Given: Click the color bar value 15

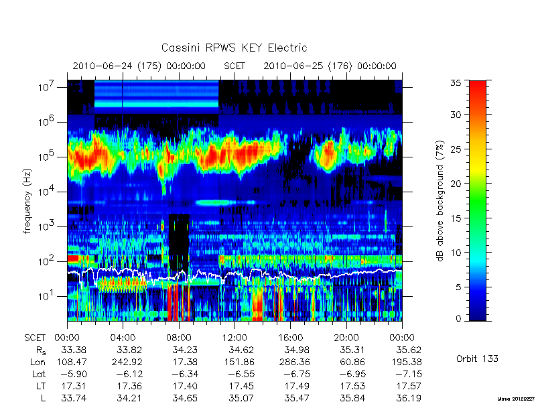Looking at the screenshot, I should tap(456, 218).
